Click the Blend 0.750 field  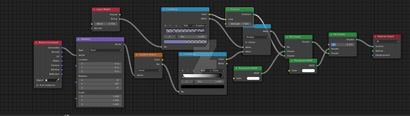[106, 24]
